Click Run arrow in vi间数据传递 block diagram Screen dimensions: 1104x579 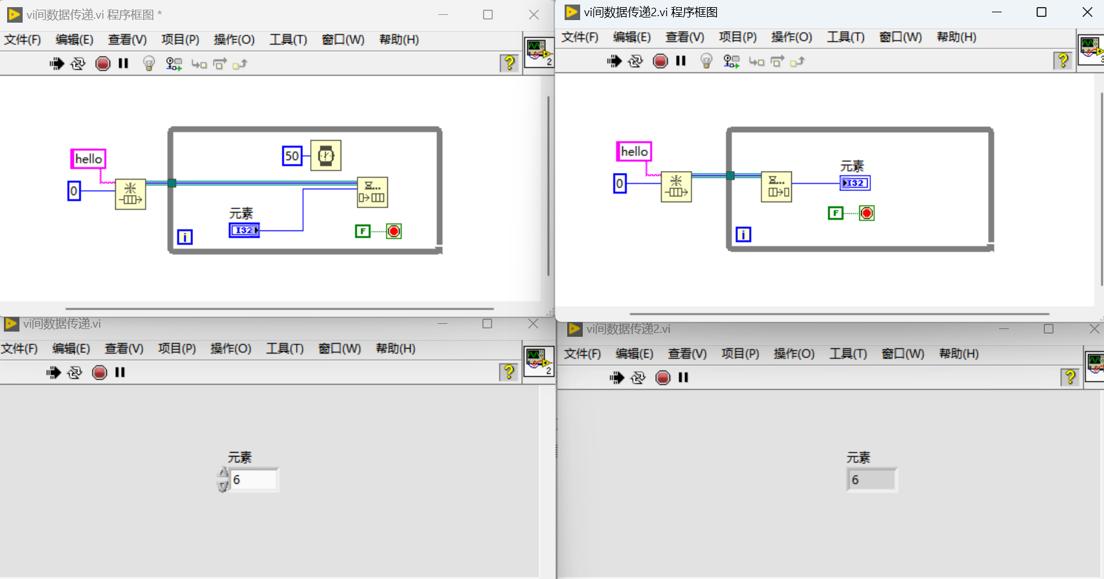57,63
